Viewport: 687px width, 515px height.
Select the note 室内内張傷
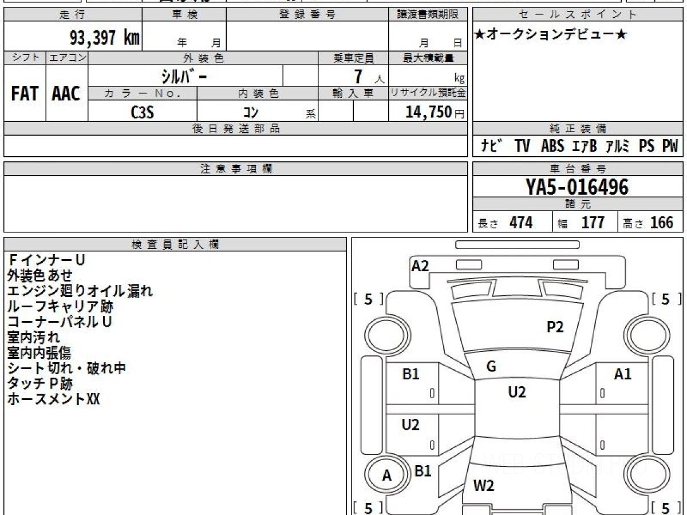point(40,352)
